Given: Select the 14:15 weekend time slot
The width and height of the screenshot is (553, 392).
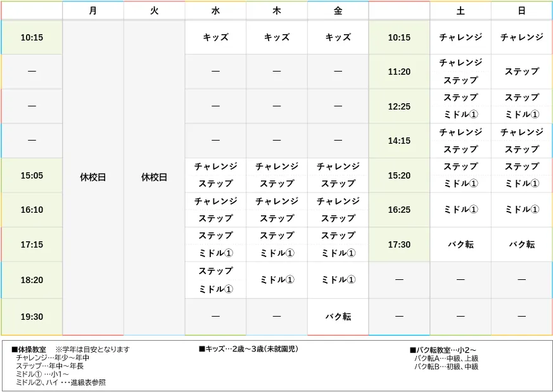Looking at the screenshot, I should click(399, 141).
